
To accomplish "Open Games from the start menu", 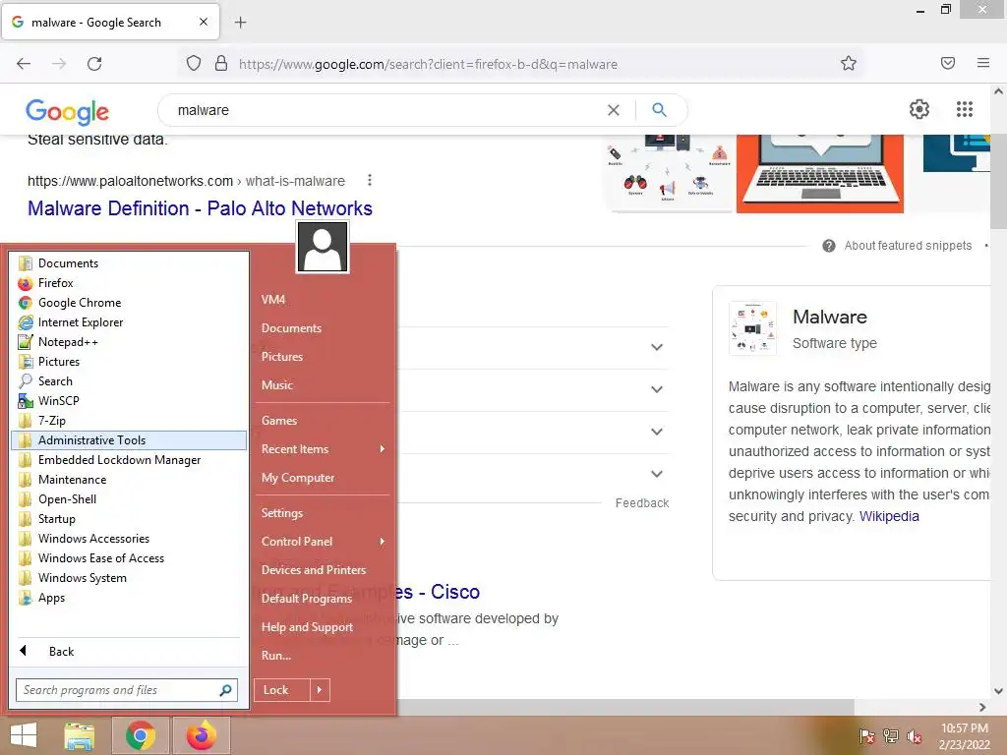I will click(278, 421).
